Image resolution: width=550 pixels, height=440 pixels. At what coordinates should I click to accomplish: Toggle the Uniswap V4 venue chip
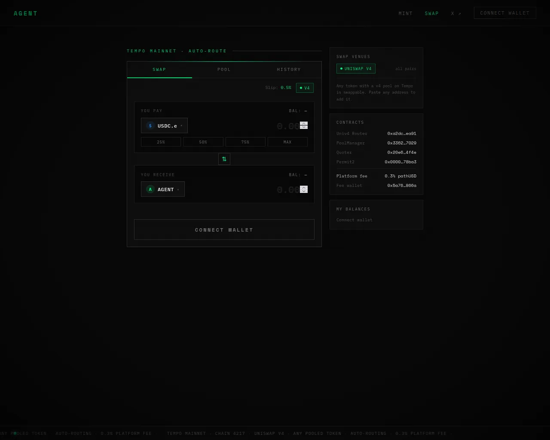(356, 69)
